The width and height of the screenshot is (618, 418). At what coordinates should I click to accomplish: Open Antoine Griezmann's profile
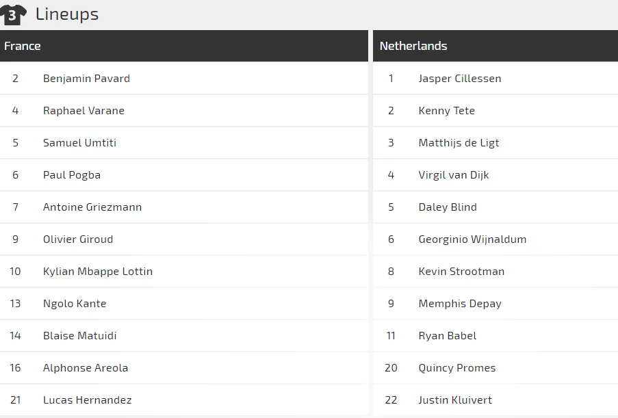click(92, 207)
